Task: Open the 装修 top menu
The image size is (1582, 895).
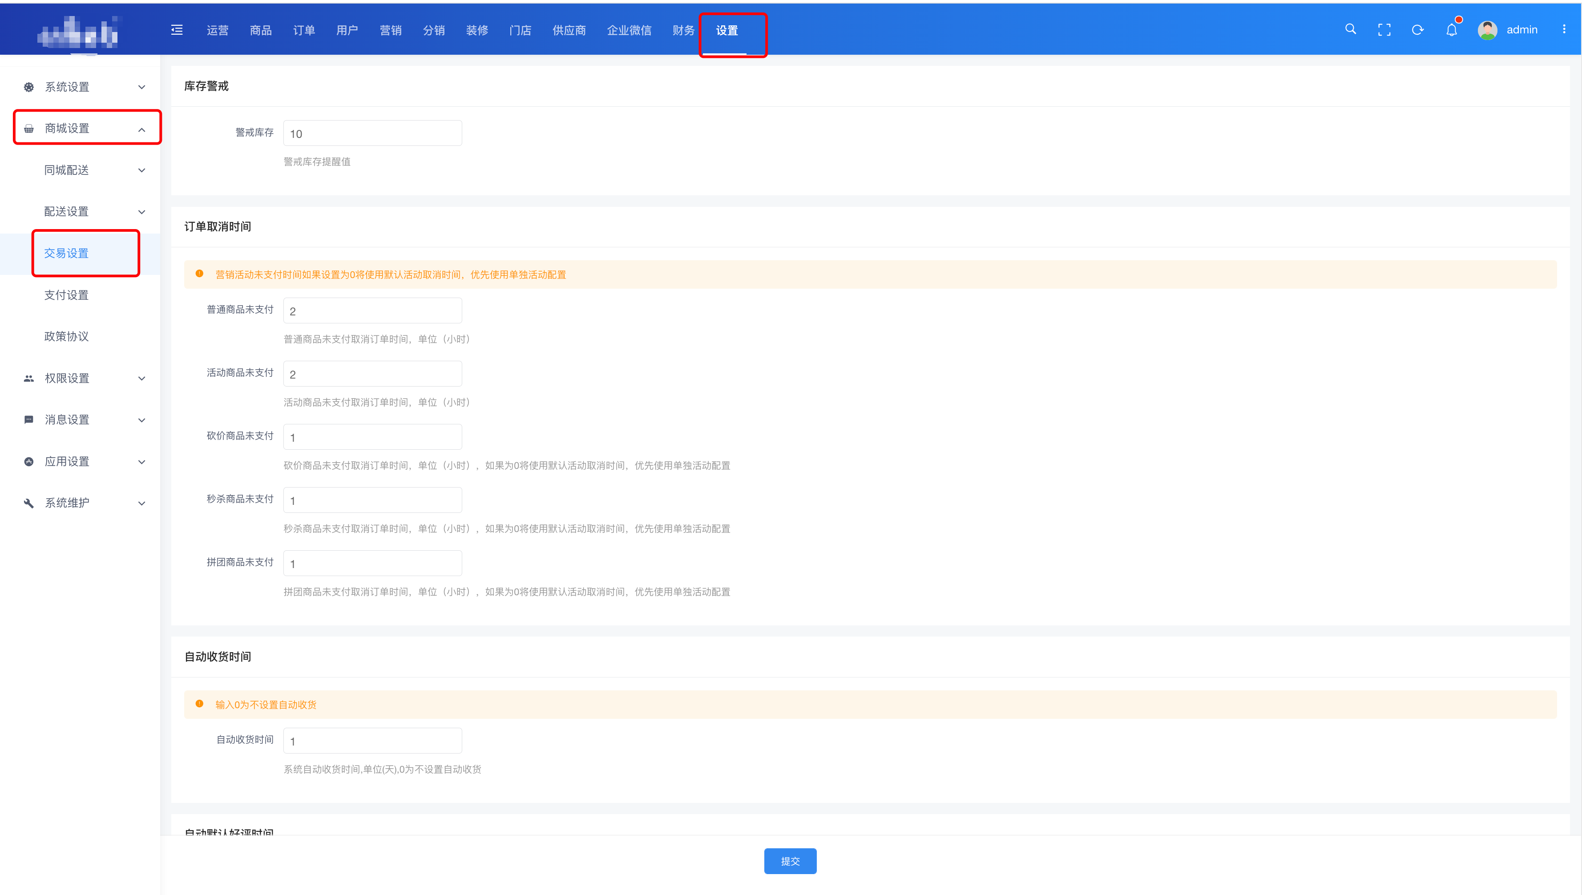Action: tap(477, 30)
